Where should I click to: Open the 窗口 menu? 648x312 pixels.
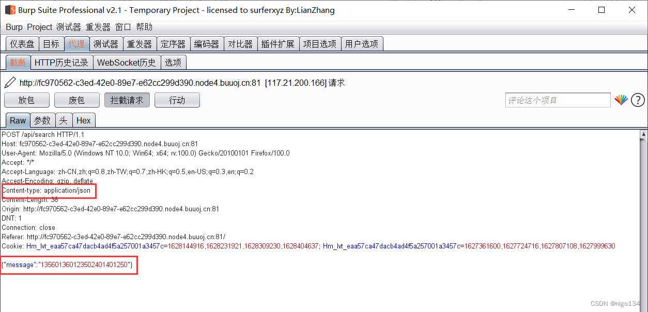tap(123, 27)
